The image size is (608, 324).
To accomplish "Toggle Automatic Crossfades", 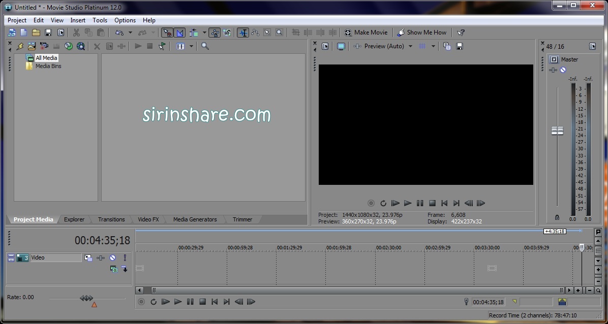I will pyautogui.click(x=179, y=33).
